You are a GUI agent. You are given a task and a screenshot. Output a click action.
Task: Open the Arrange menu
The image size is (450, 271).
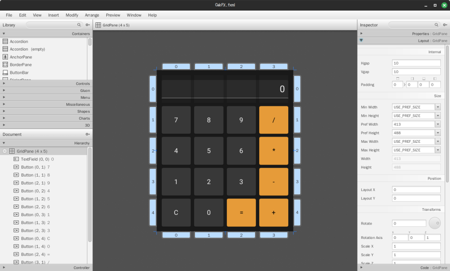point(92,15)
